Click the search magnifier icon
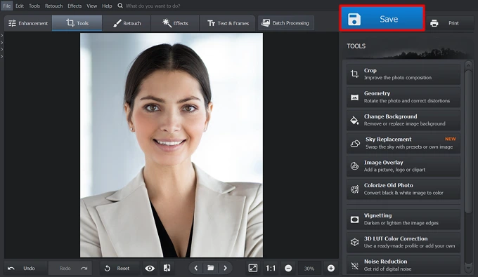 [120, 6]
